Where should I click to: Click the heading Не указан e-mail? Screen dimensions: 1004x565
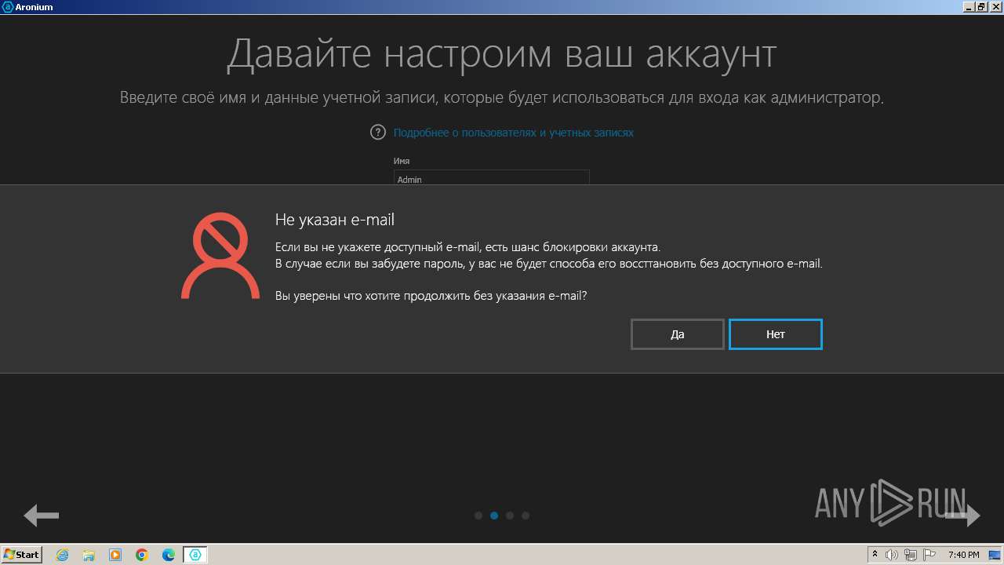[x=335, y=220]
